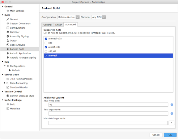This screenshot has height=139, width=178.
Task: Click the Metadata page icon
Action: 8,108
